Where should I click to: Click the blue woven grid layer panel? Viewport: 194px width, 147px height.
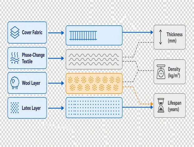94,36
